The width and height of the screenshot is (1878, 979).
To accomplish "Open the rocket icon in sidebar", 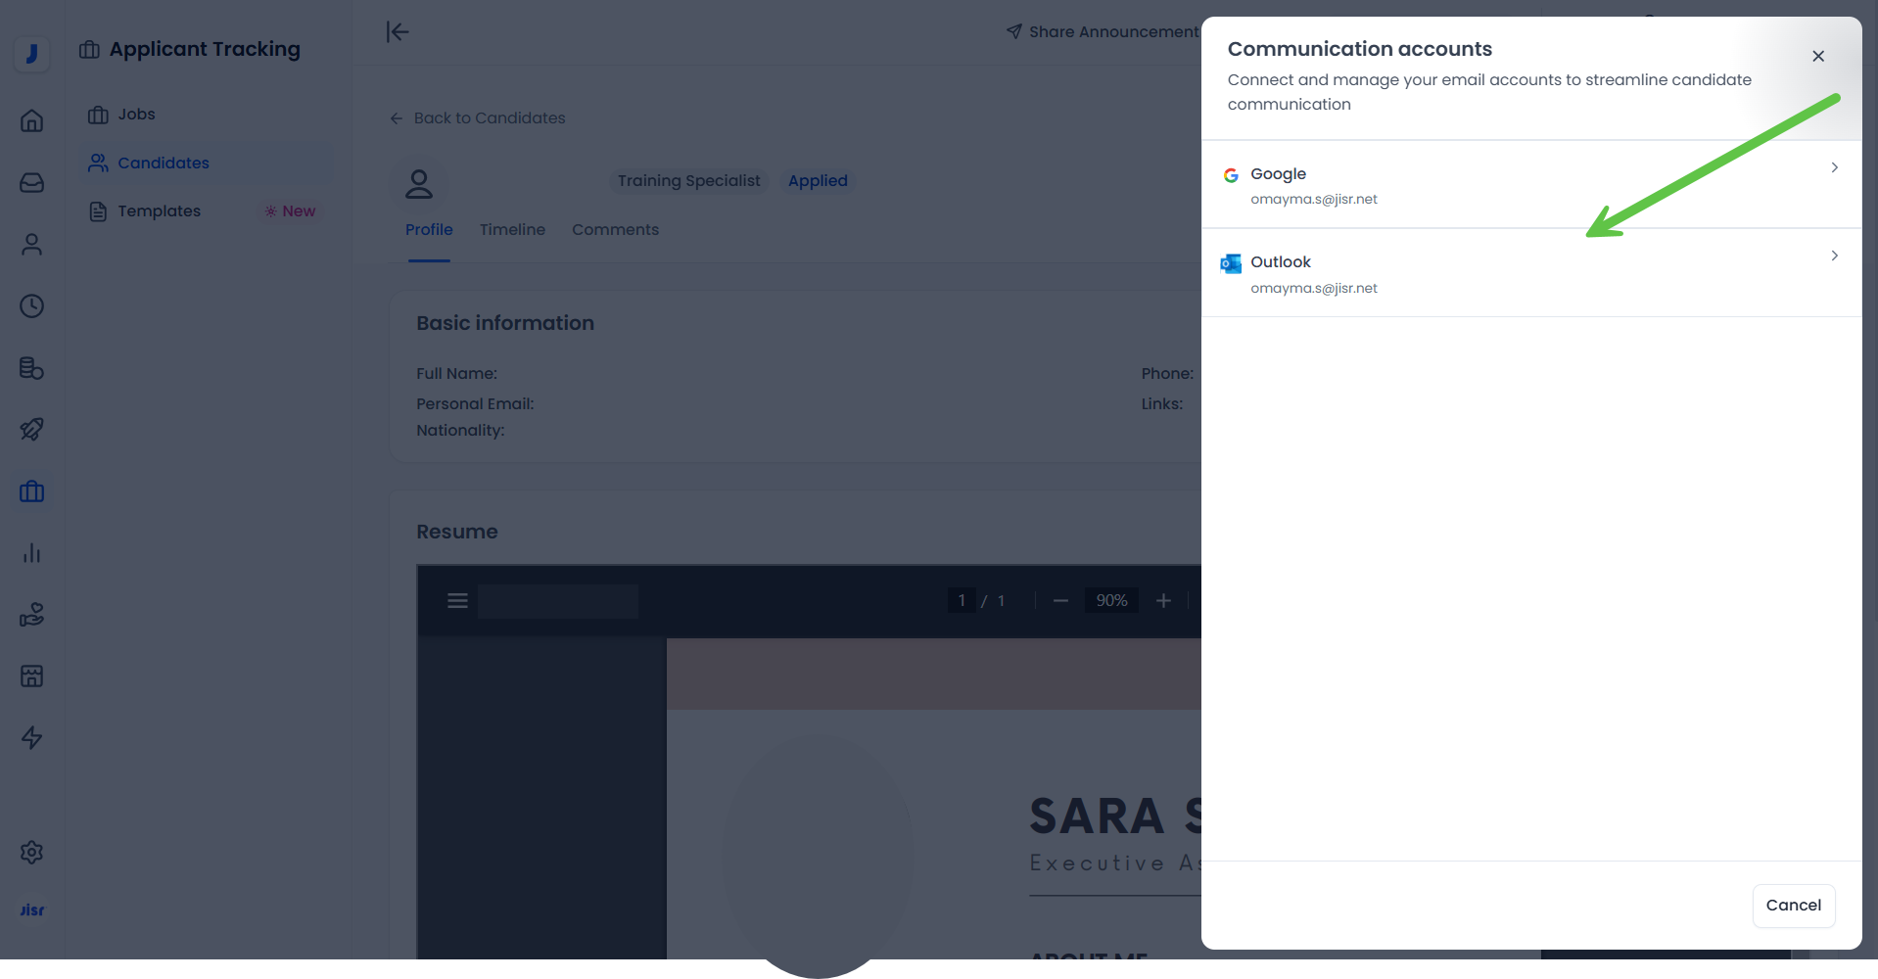I will click(x=32, y=430).
